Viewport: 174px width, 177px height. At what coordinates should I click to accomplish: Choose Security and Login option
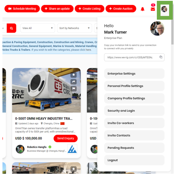134,111
